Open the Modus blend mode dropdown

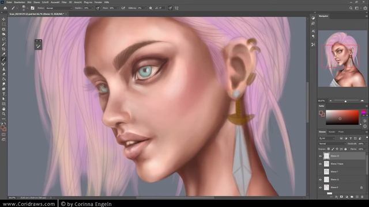59,8
